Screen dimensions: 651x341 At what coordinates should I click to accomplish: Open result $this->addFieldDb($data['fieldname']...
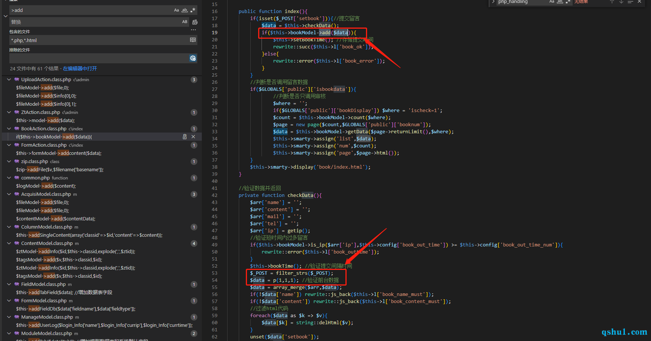[x=76, y=309]
